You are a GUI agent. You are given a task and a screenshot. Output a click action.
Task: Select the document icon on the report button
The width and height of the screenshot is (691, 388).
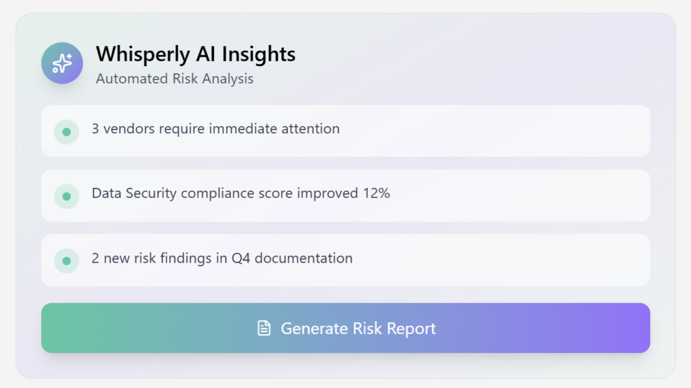click(263, 328)
